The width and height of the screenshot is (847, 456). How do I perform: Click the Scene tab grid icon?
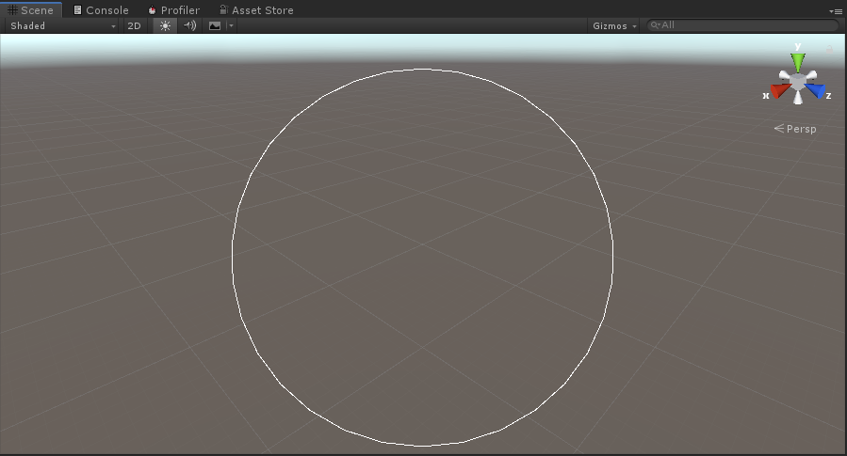click(x=12, y=9)
